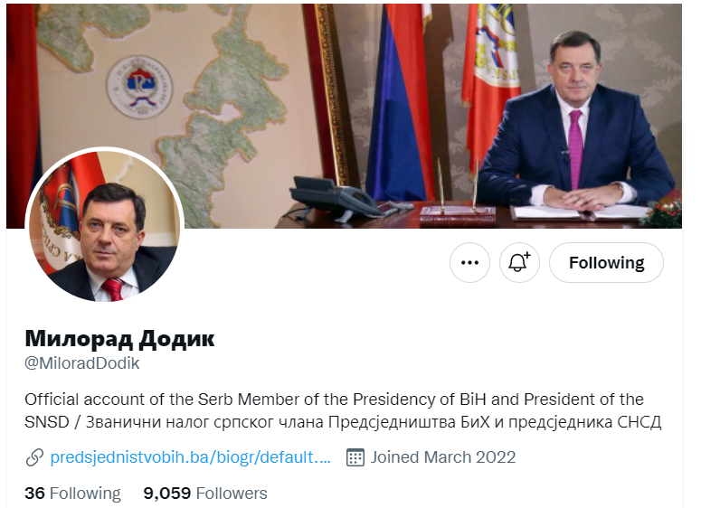This screenshot has width=701, height=508.
Task: Select the Joined March 2022 text
Action: tap(443, 457)
